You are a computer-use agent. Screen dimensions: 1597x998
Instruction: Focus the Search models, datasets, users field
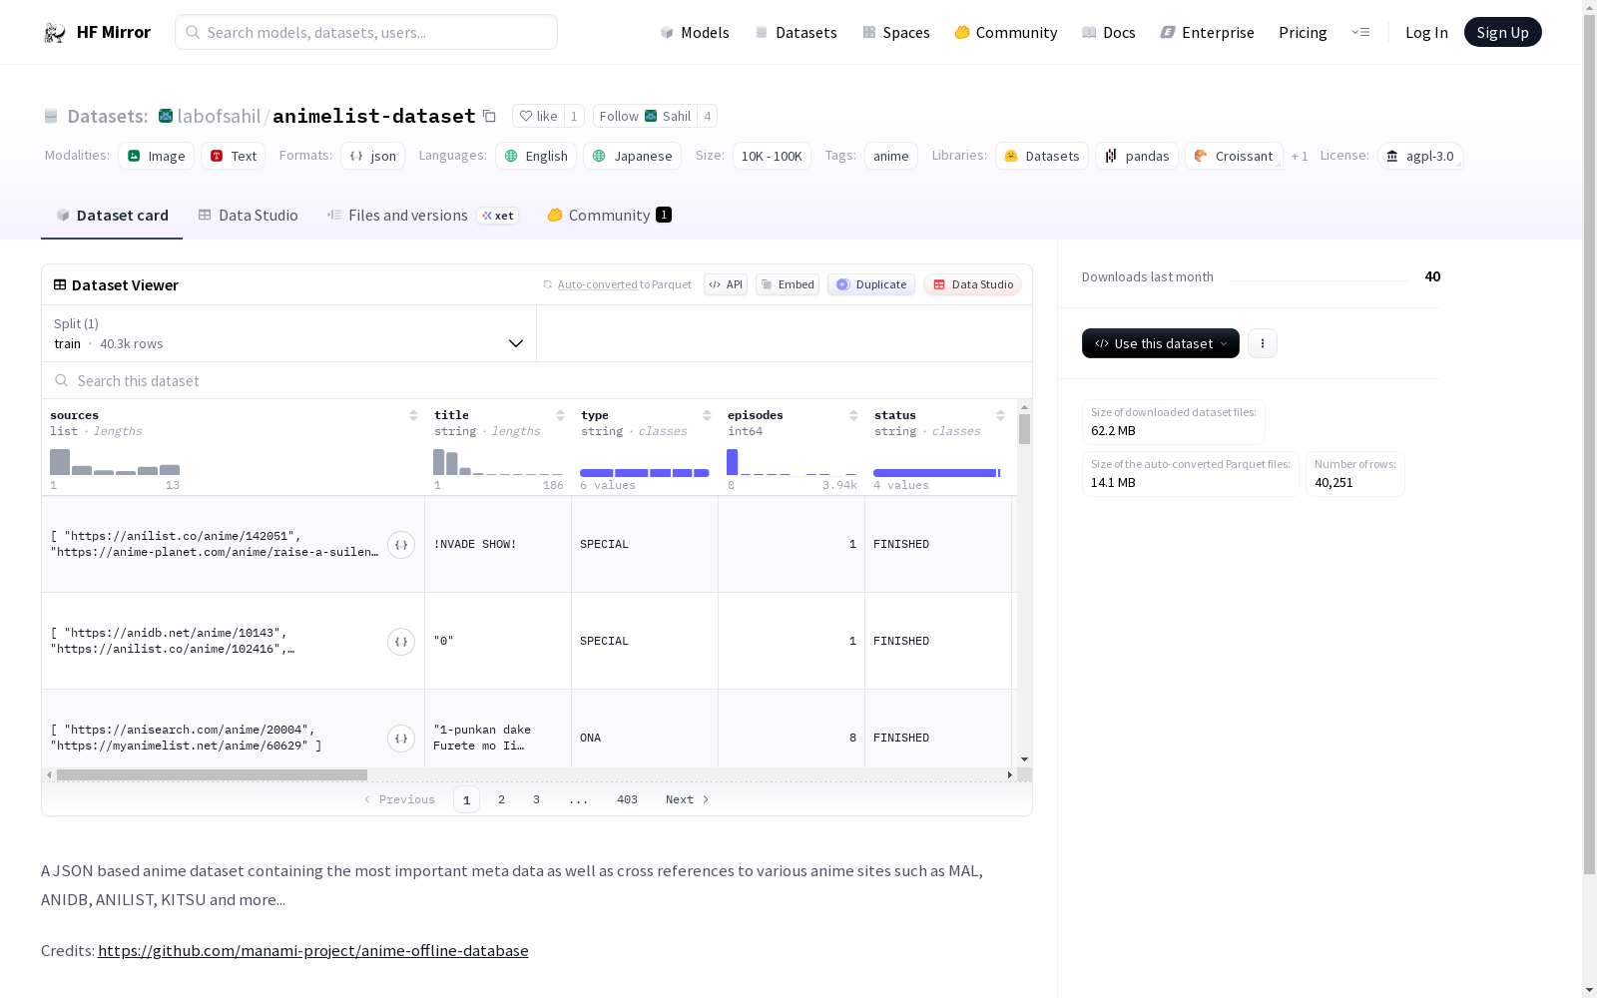tap(366, 32)
